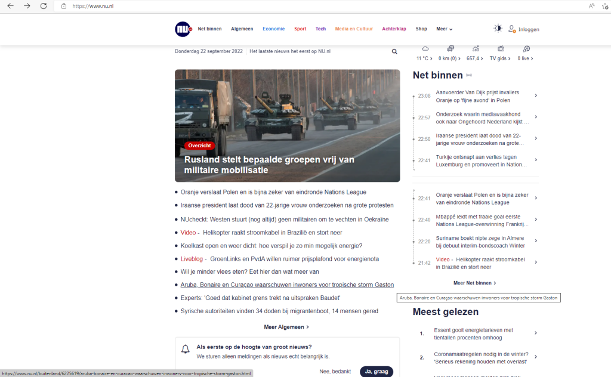
Task: Click the Meest gelezen heading
Action: click(x=445, y=311)
